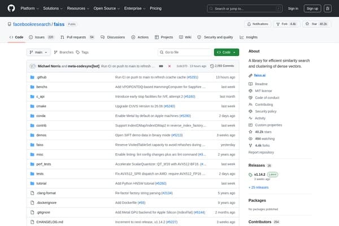
Task: View Tags list
Action: [82, 53]
